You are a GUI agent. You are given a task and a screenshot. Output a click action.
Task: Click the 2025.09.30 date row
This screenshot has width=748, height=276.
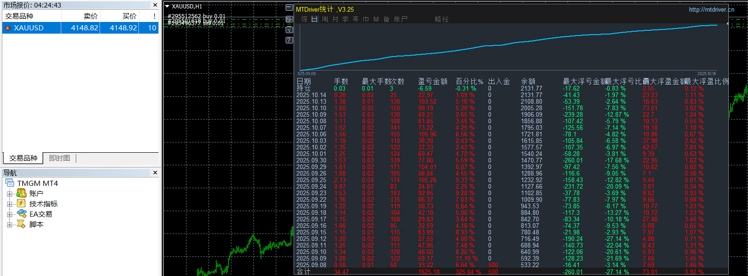(x=311, y=160)
